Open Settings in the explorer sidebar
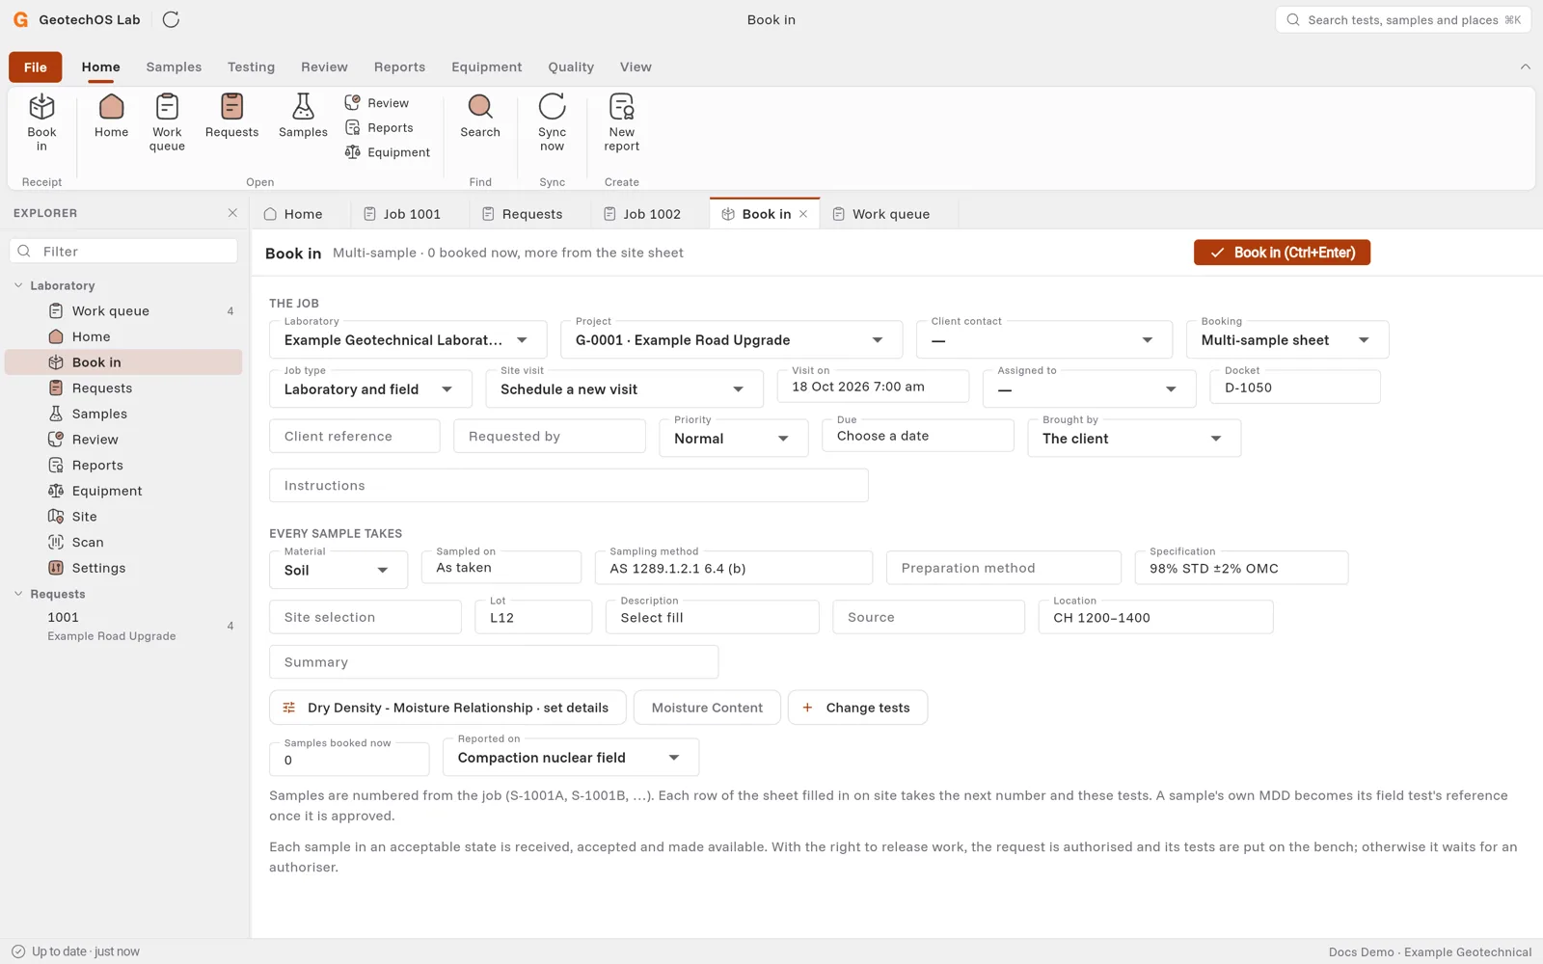The height and width of the screenshot is (964, 1543). point(123,568)
